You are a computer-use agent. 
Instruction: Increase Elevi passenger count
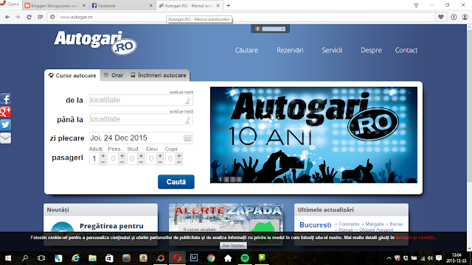tap(160, 155)
